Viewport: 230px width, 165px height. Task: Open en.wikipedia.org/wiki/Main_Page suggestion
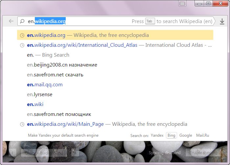click(115, 124)
